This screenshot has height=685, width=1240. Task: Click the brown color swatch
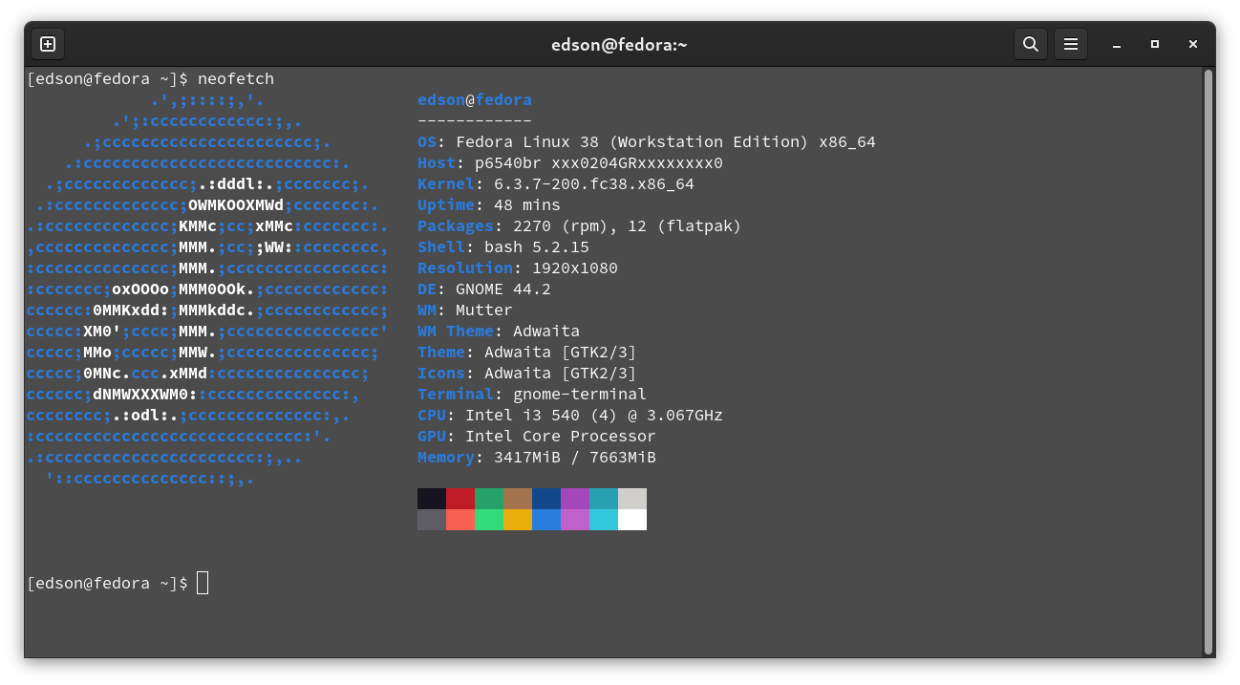[518, 499]
